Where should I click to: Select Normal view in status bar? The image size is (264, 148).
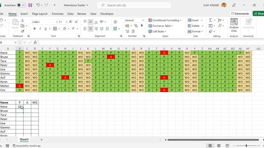(210, 146)
